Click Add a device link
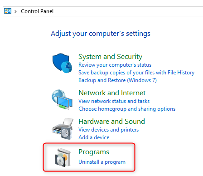 tap(94, 137)
